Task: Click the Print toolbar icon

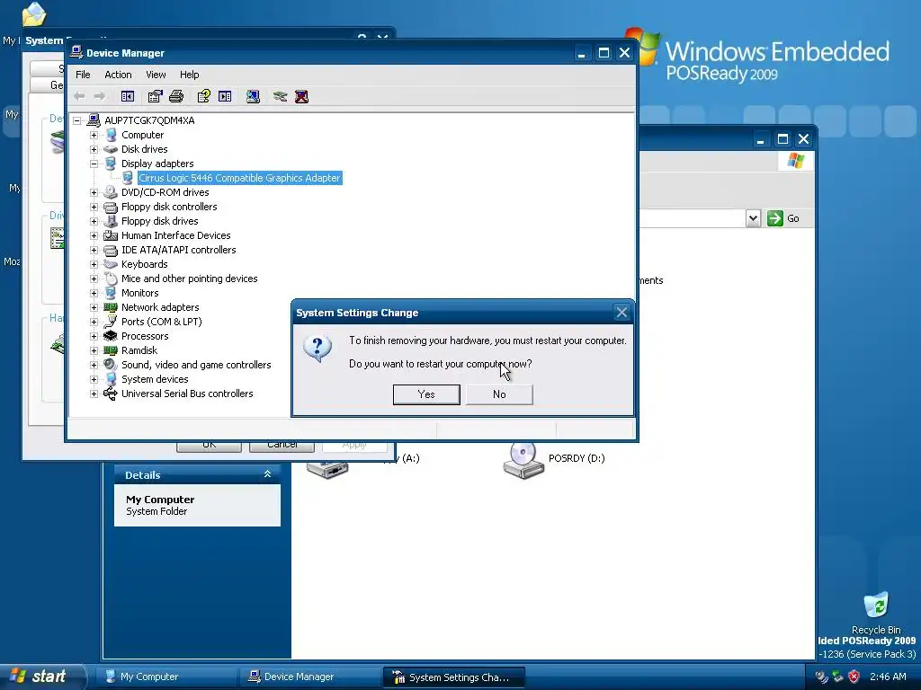Action: pyautogui.click(x=176, y=96)
